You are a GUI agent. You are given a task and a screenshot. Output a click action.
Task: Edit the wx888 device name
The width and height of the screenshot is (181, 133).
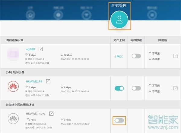[41, 49]
